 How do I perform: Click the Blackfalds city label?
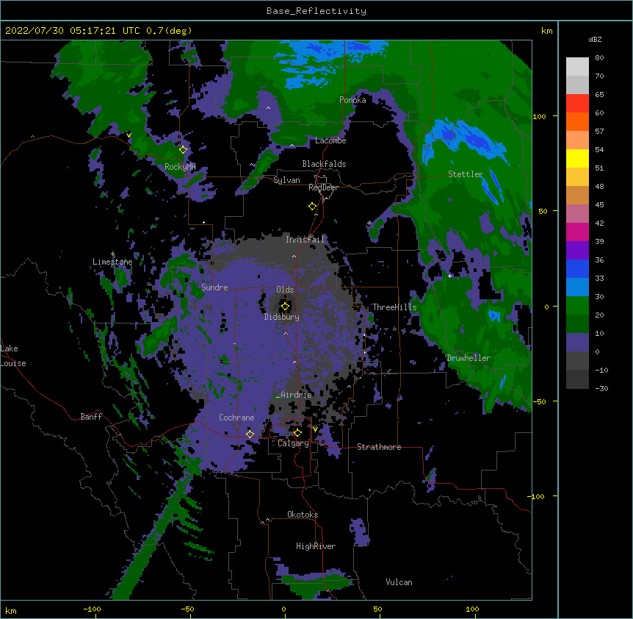(x=324, y=164)
